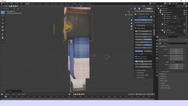Collapse Design Settings panel
Image resolution: width=188 pixels, height=106 pixels.
coord(141,26)
